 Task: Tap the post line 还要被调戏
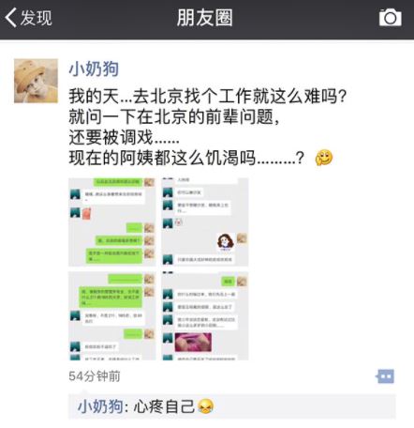125,137
